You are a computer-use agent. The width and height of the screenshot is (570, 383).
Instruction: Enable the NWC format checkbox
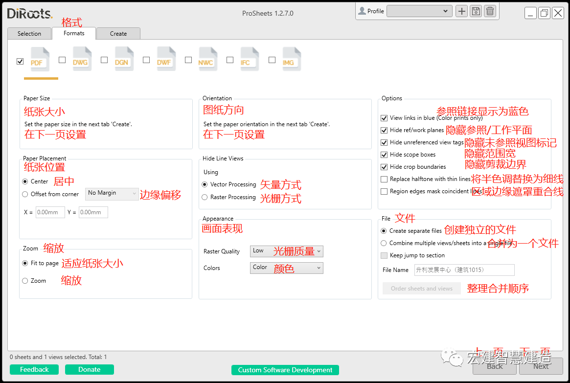(x=188, y=60)
